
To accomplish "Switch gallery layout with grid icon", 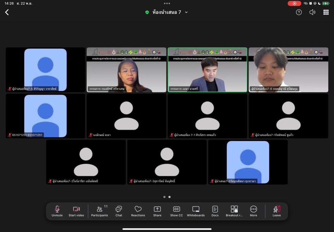I will pos(326,12).
